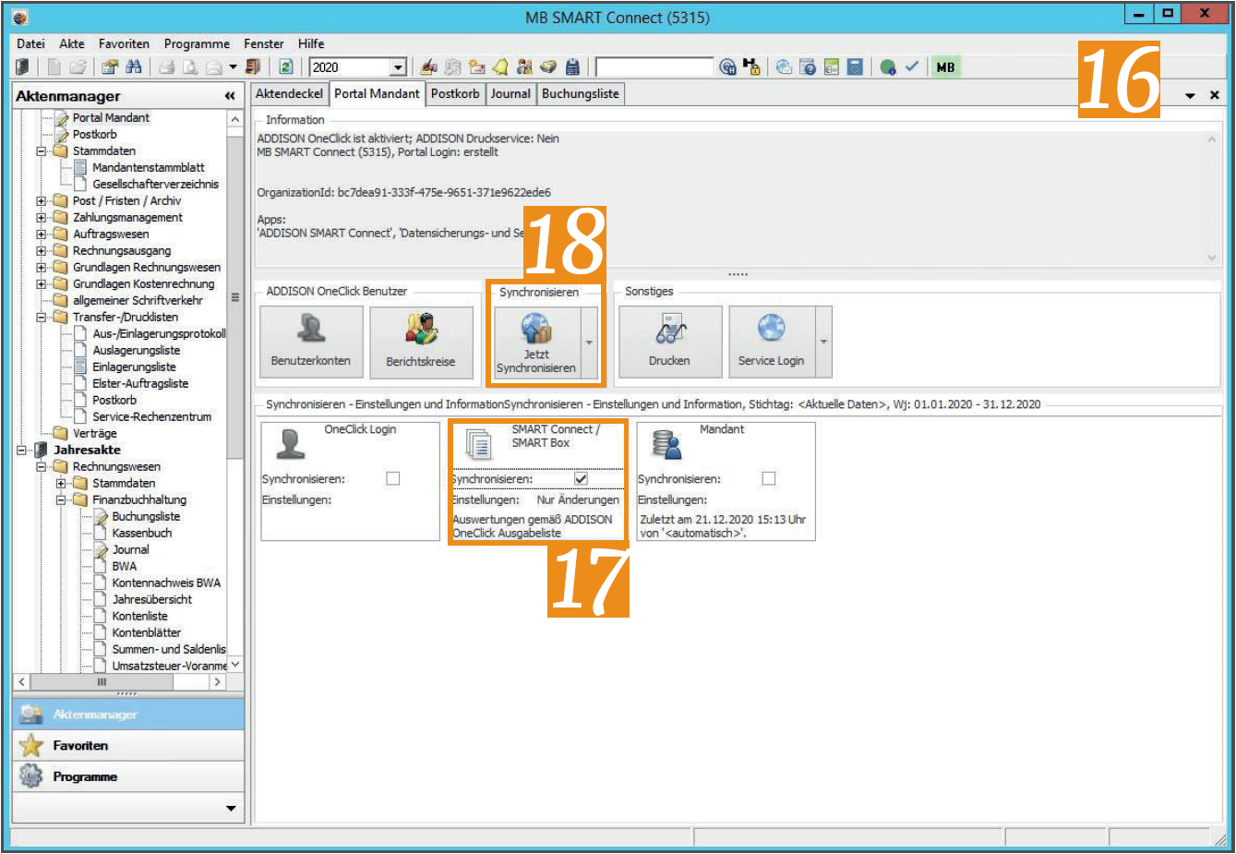
Task: Tick the Synchronisieren checkbox under Mandant
Action: tap(768, 478)
